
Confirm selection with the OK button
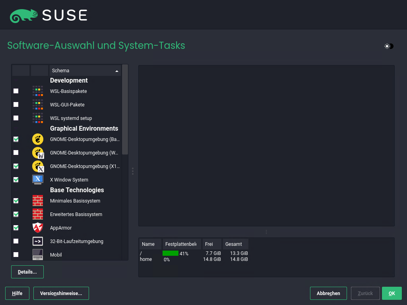(391, 293)
